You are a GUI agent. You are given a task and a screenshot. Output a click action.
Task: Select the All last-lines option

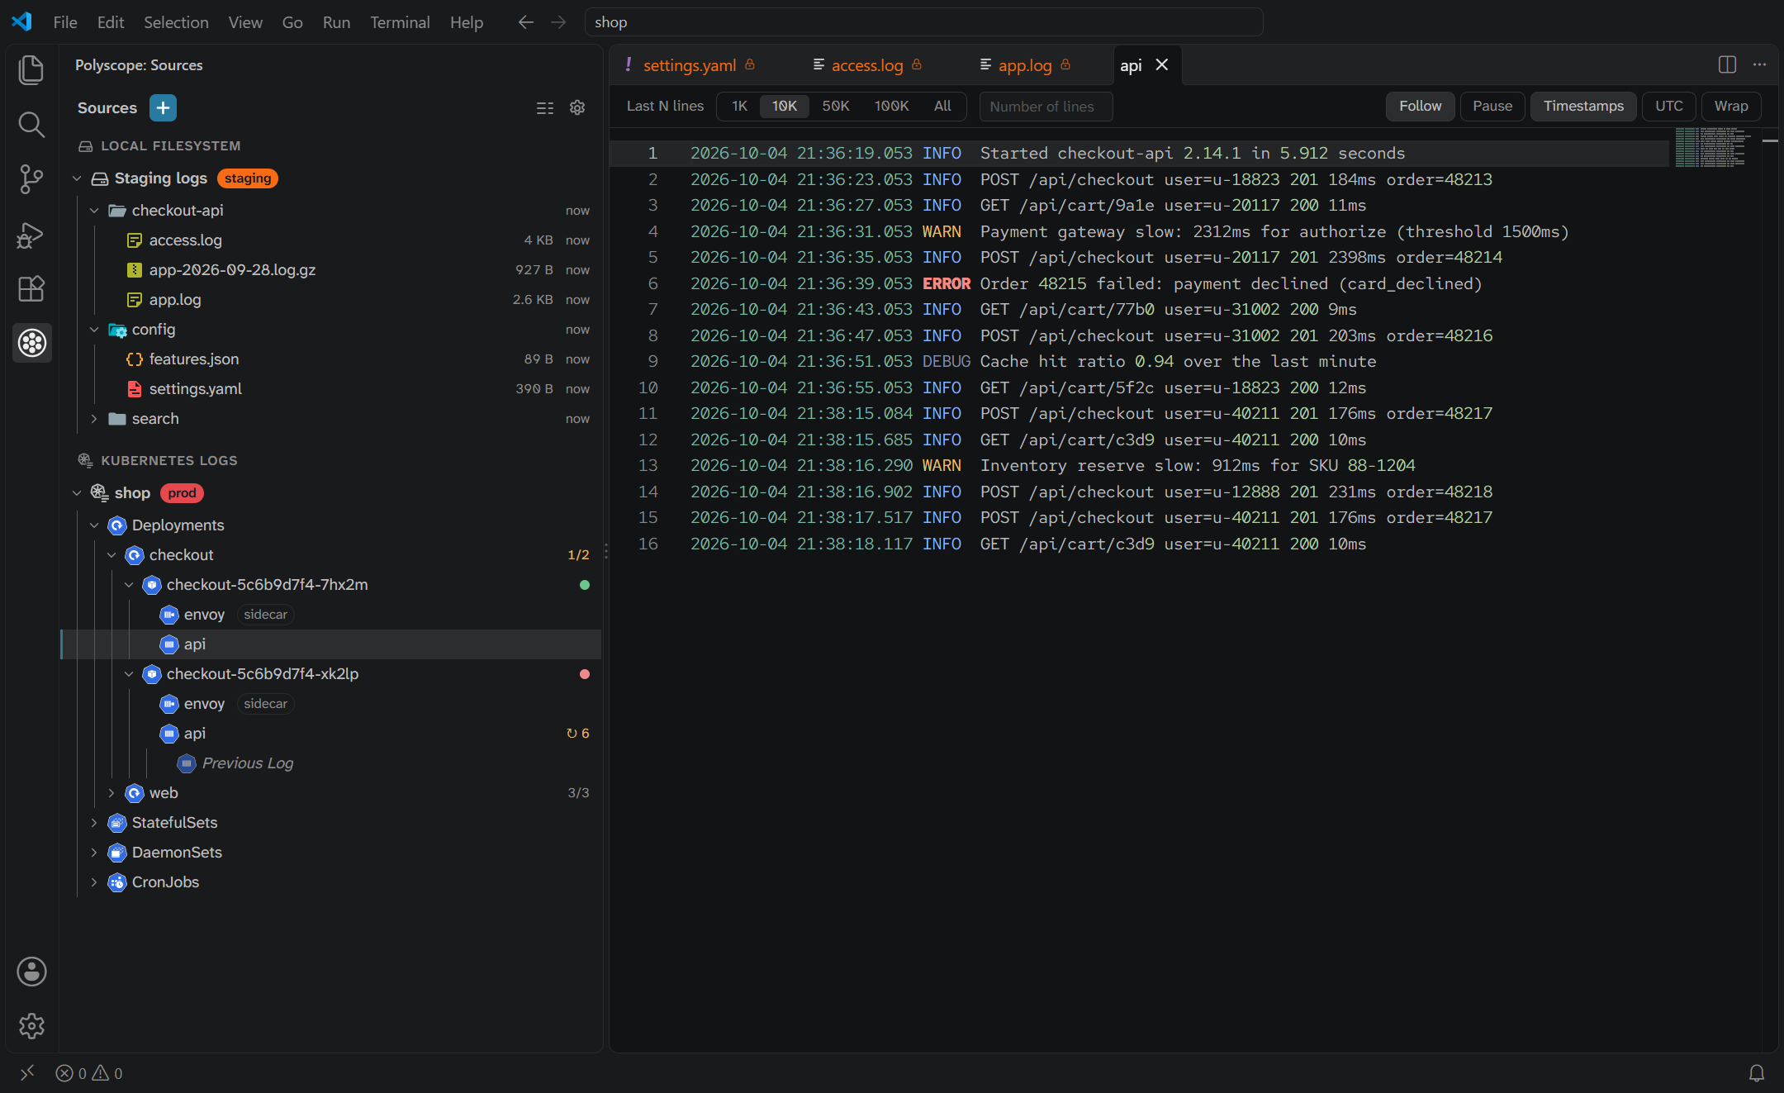(942, 107)
